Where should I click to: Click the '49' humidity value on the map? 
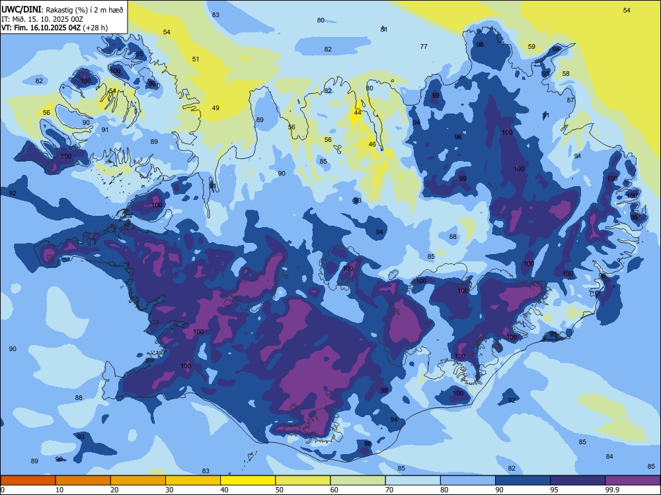point(215,108)
